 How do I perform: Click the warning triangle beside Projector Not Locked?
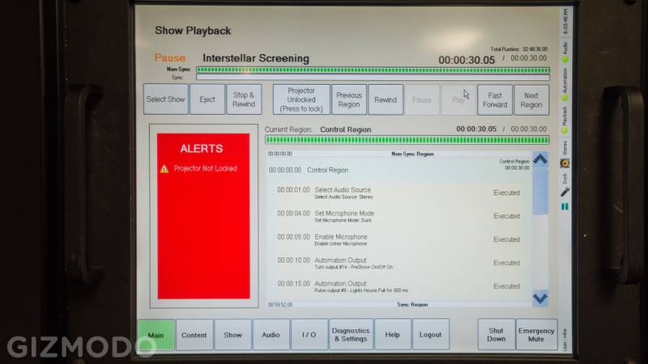click(164, 169)
